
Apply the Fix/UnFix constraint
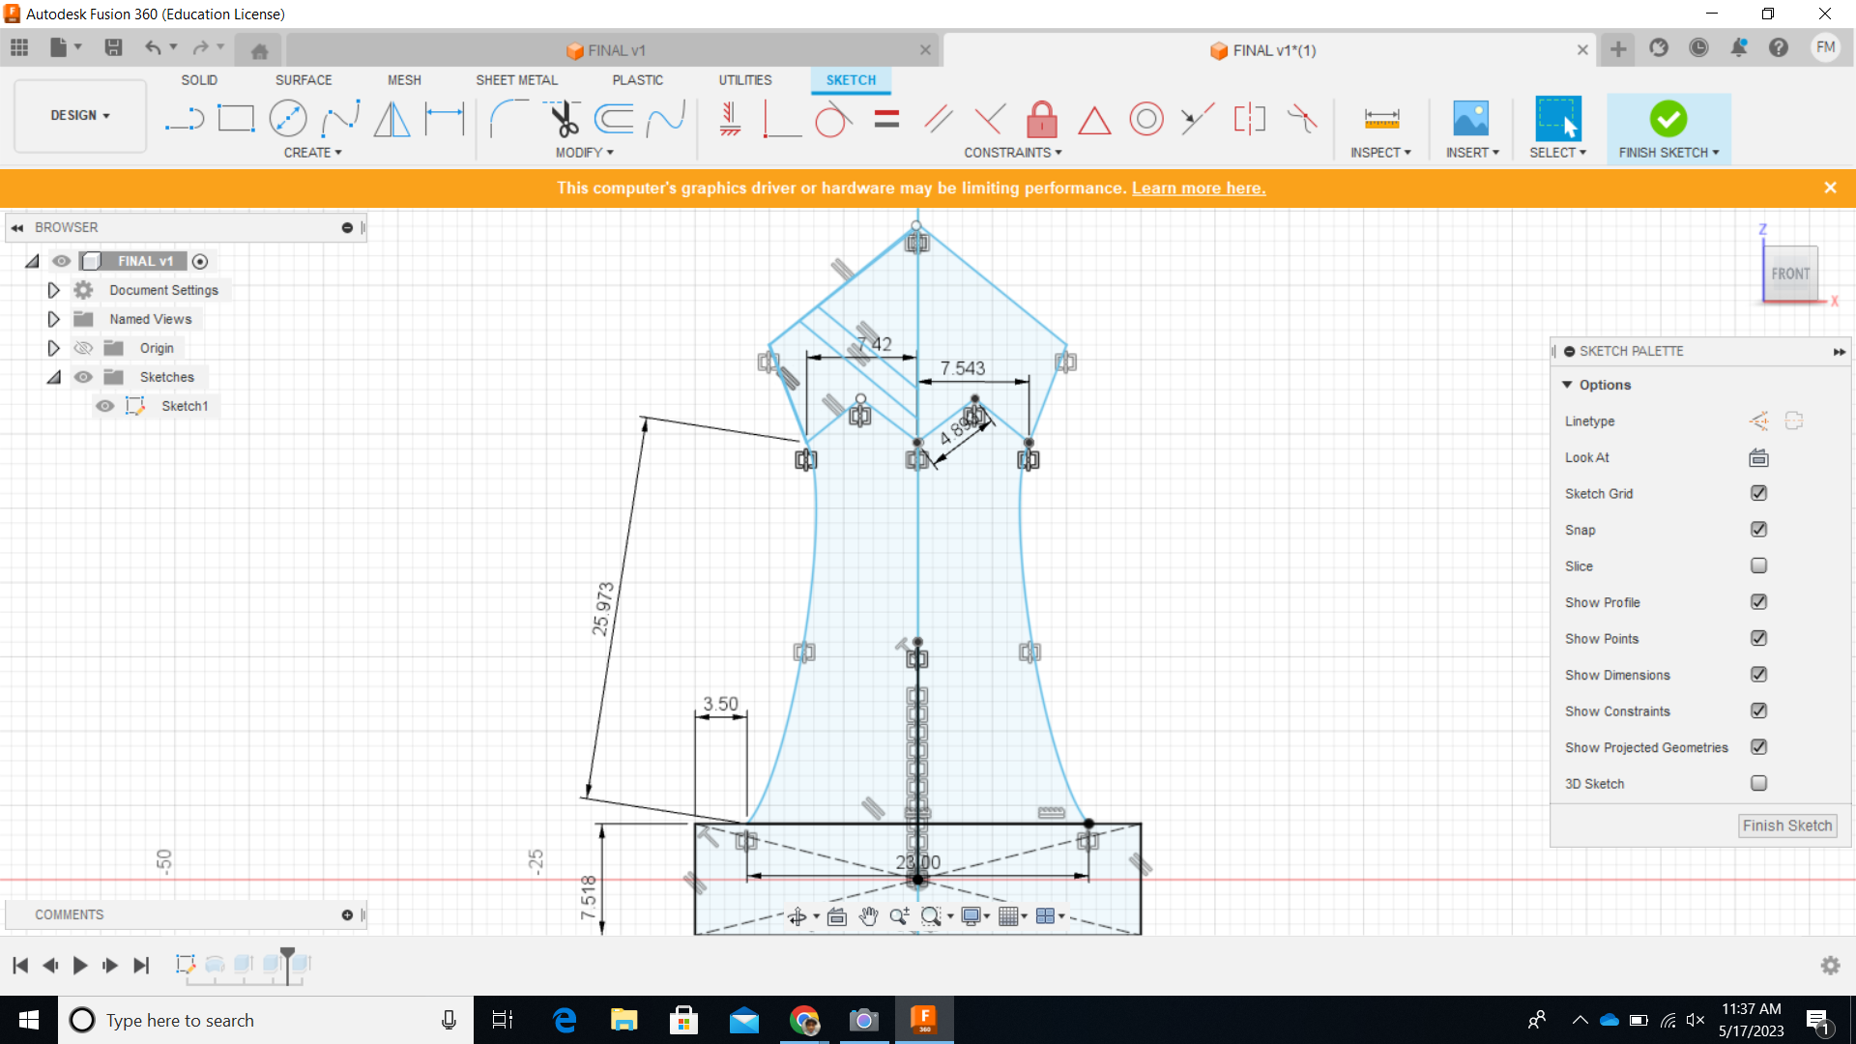1042,119
